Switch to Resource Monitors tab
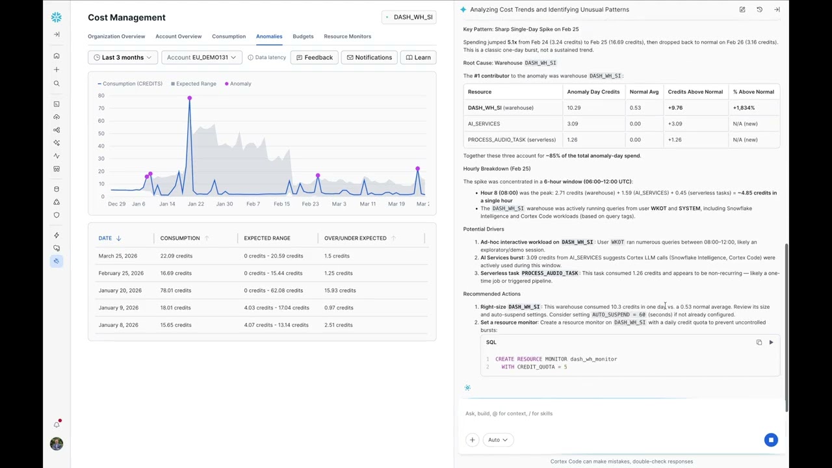832x468 pixels. 347,36
